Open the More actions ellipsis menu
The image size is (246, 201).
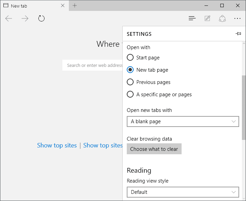[x=237, y=18]
